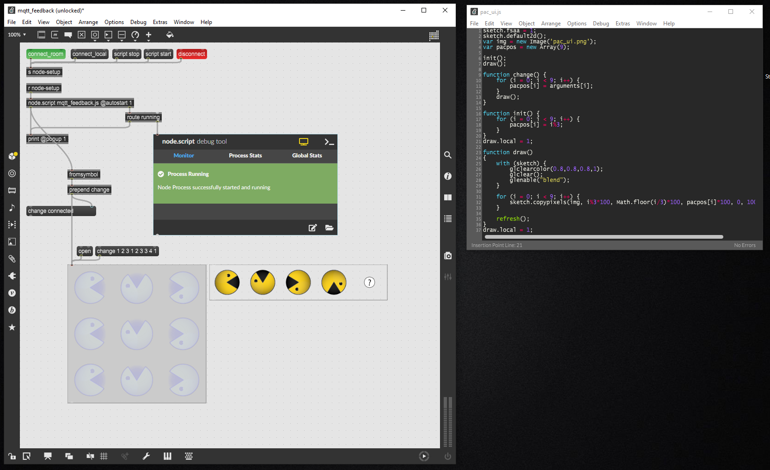Image resolution: width=770 pixels, height=470 pixels.
Task: Open the 100% zoom dropdown
Action: (x=17, y=35)
